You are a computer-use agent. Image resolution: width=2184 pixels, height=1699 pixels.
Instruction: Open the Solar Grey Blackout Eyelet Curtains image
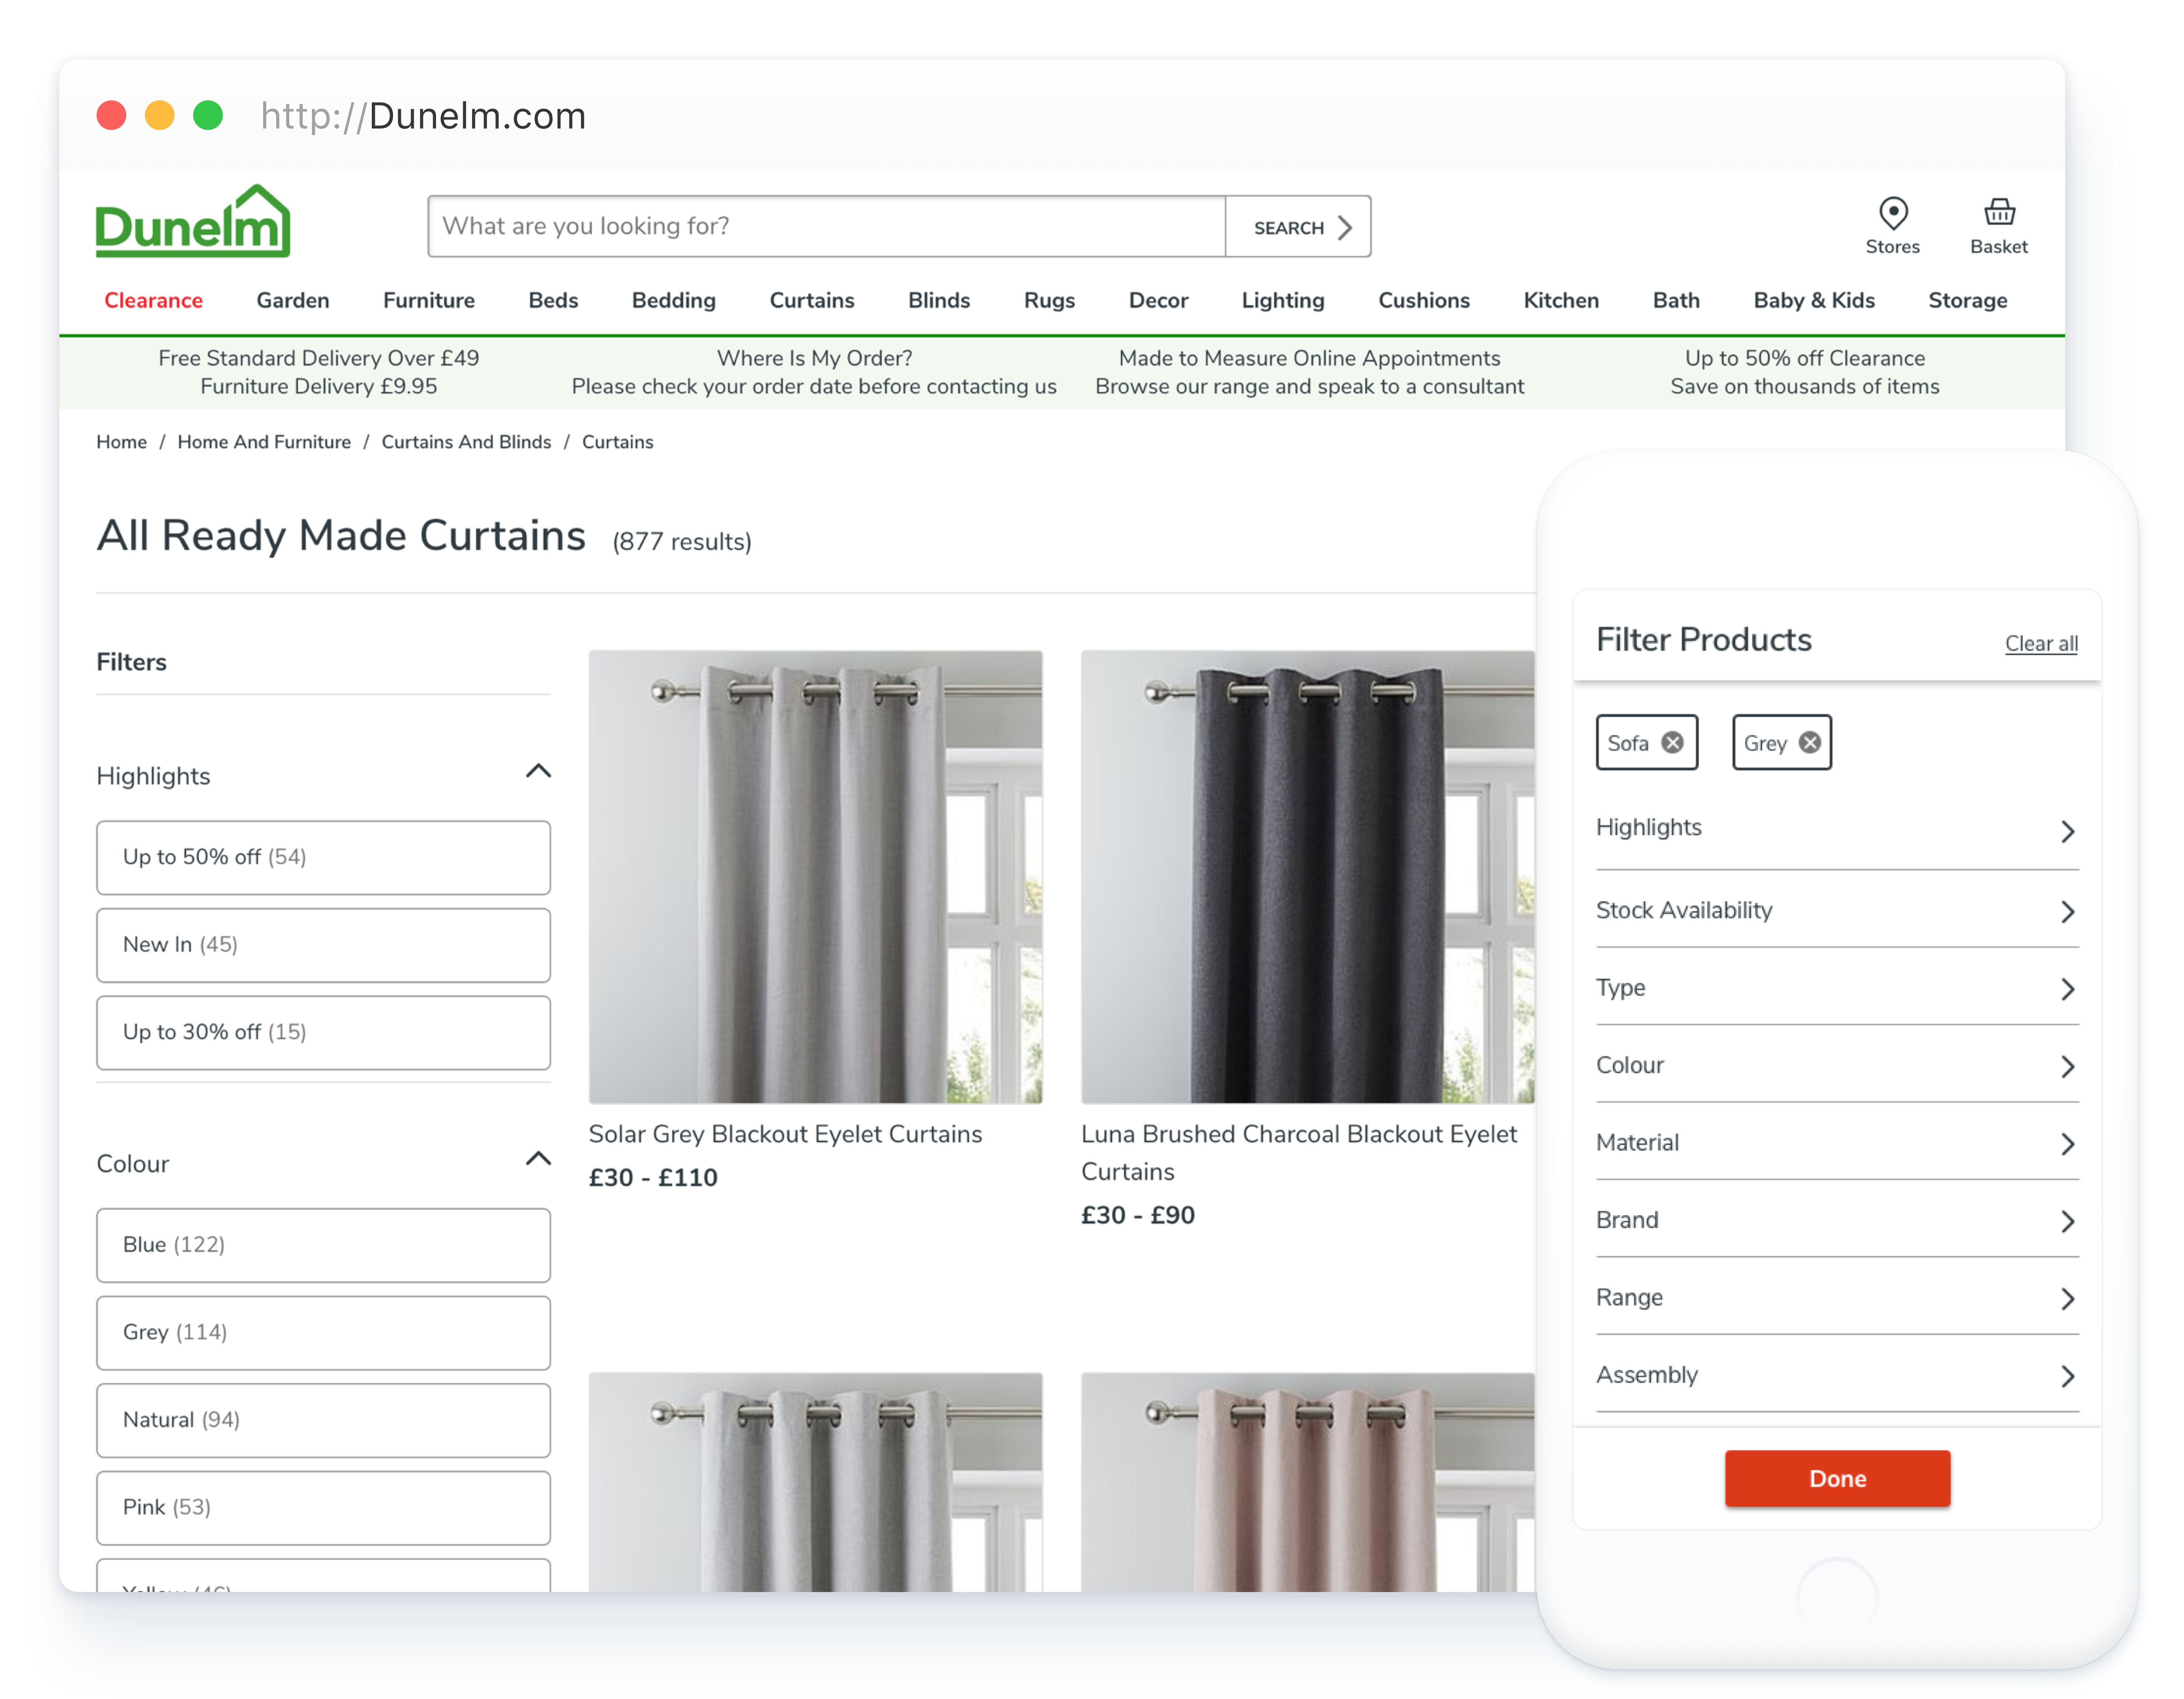(815, 877)
